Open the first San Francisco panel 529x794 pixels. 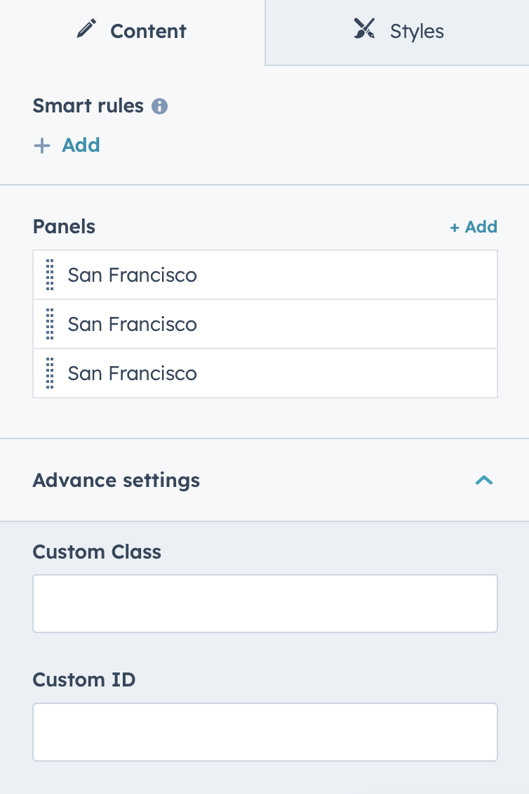click(x=265, y=275)
